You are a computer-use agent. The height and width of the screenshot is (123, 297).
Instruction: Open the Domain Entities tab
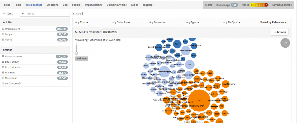pos(117,5)
